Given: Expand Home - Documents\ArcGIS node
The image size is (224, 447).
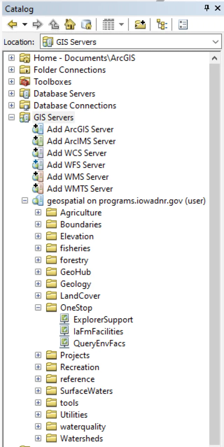Looking at the screenshot, I should click(x=12, y=58).
